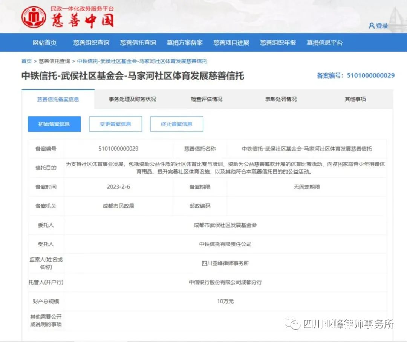
Task: Show 终止备案信息 section
Action: pyautogui.click(x=177, y=124)
